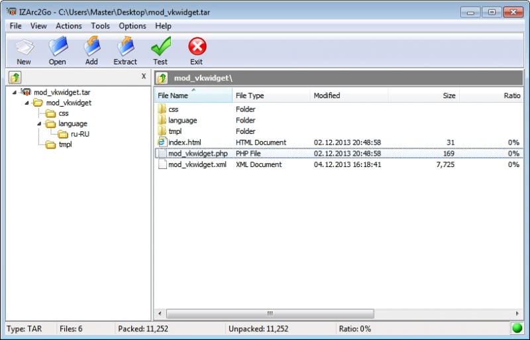Click the 04.12.2013 16:18:41 modified date
Viewport: 530px width, 340px height.
click(347, 164)
